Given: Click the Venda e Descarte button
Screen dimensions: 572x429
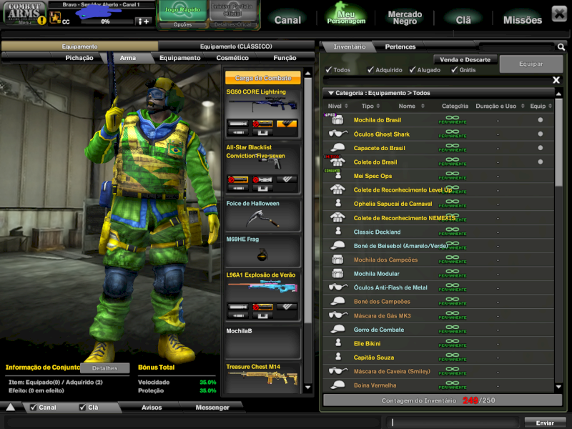Looking at the screenshot, I should tap(465, 59).
